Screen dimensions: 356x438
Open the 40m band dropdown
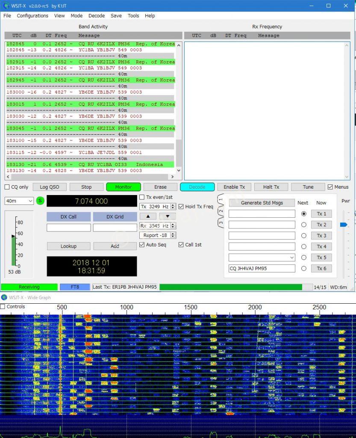[19, 201]
